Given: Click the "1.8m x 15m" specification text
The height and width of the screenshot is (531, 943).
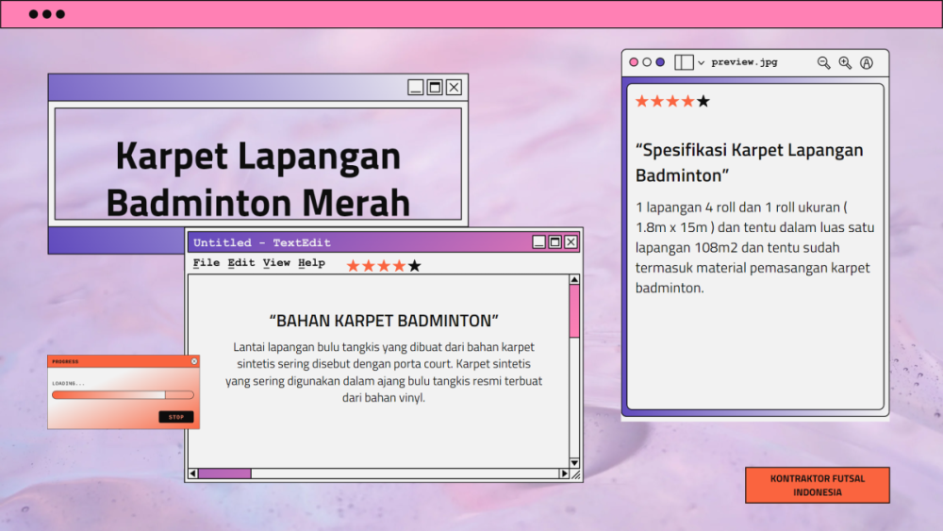Looking at the screenshot, I should tap(671, 228).
